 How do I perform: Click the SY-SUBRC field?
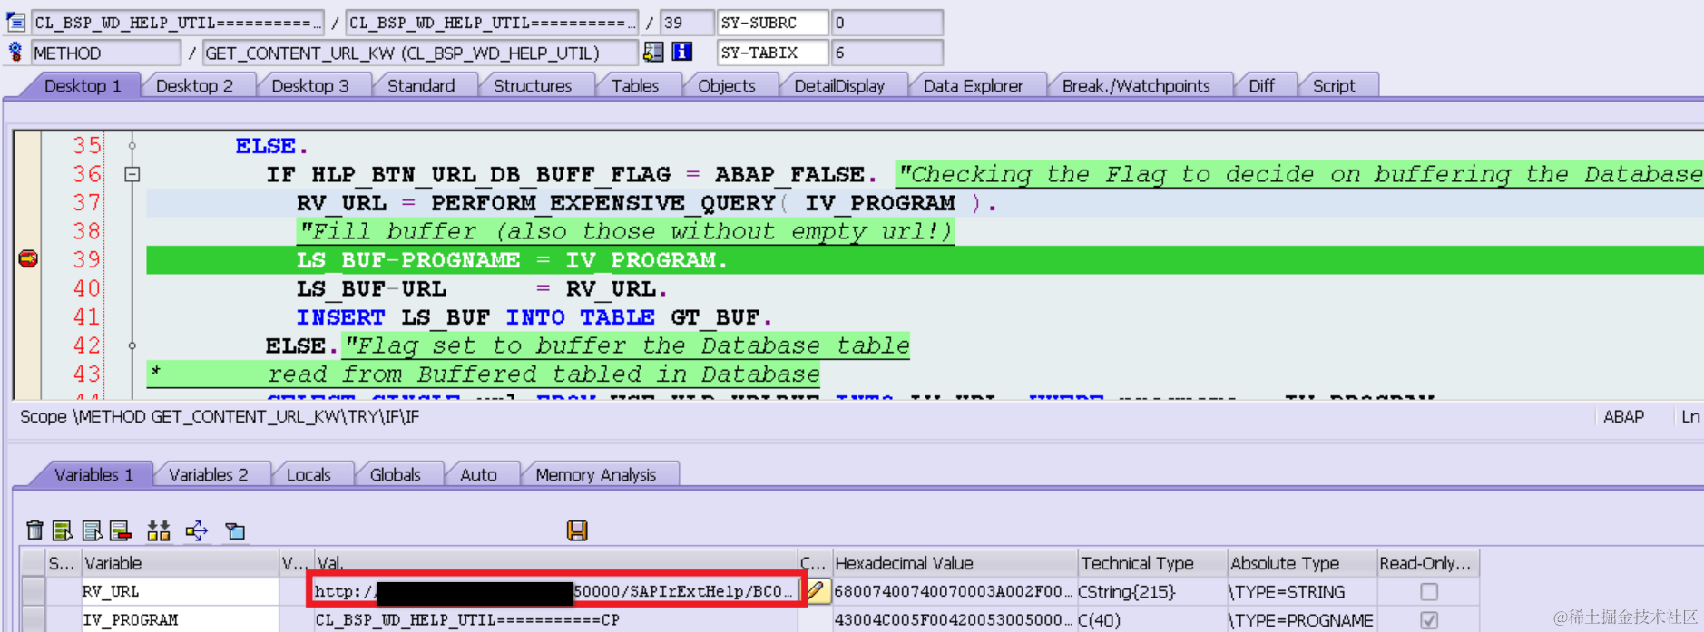[x=772, y=23]
